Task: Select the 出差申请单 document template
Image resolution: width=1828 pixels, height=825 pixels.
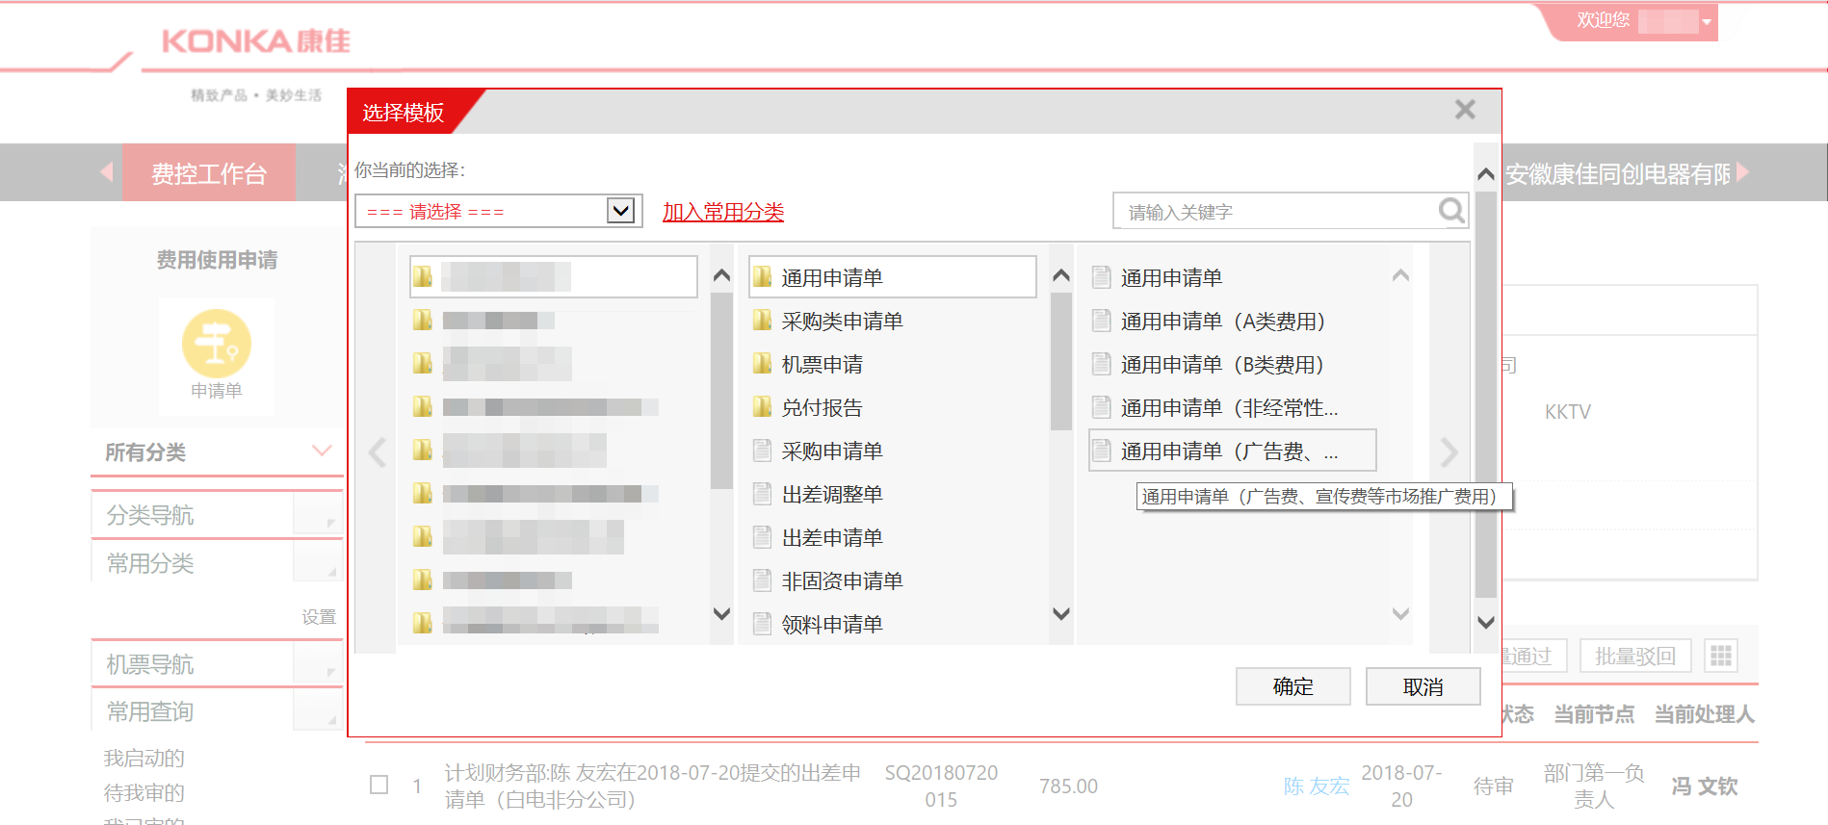Action: coord(831,538)
